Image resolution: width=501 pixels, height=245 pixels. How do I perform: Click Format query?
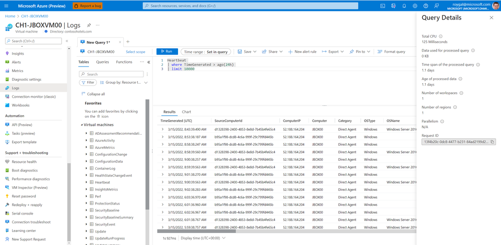tap(391, 52)
